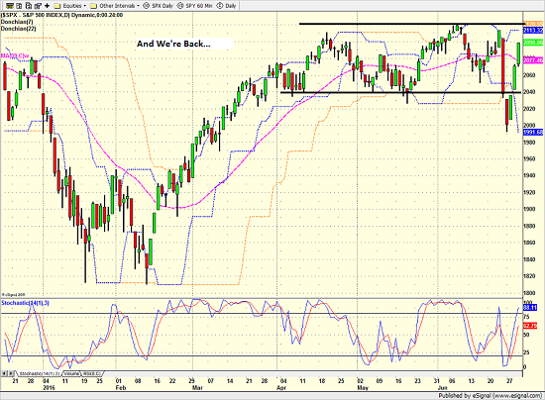Expand the Other Intervals dropdown arrow
The image size is (545, 400).
pos(138,6)
